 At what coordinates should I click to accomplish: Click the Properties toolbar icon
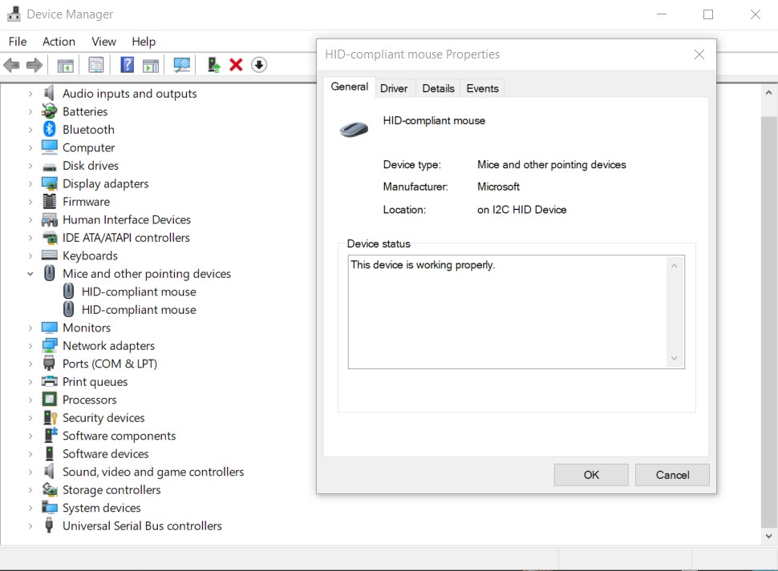[95, 65]
